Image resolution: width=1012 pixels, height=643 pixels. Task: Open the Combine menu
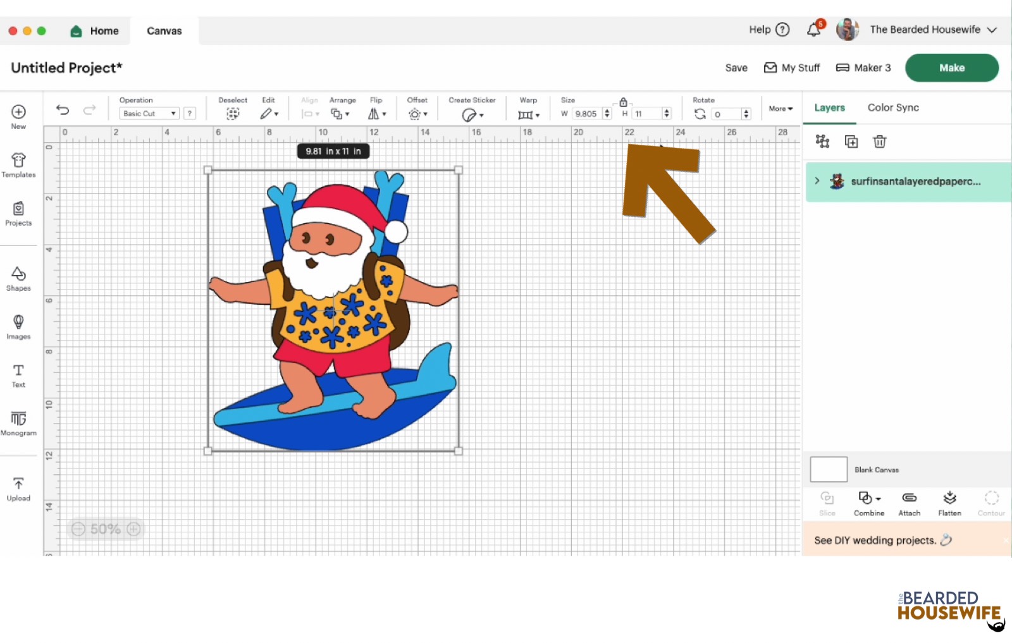coord(869,504)
